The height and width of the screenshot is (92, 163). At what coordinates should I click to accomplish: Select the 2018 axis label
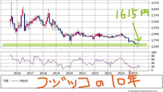43,73
